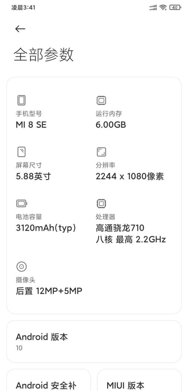Select the 6.00GB memory value
This screenshot has height=391, width=188.
111,125
